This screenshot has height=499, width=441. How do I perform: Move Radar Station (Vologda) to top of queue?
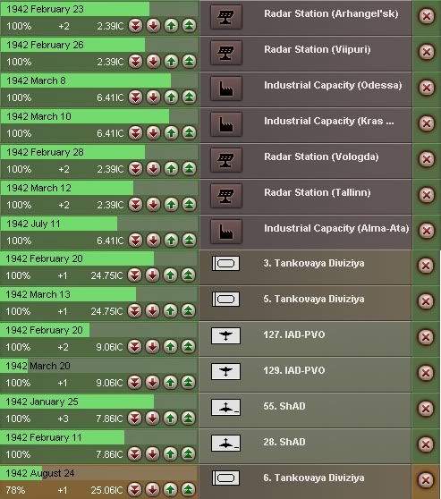189,168
